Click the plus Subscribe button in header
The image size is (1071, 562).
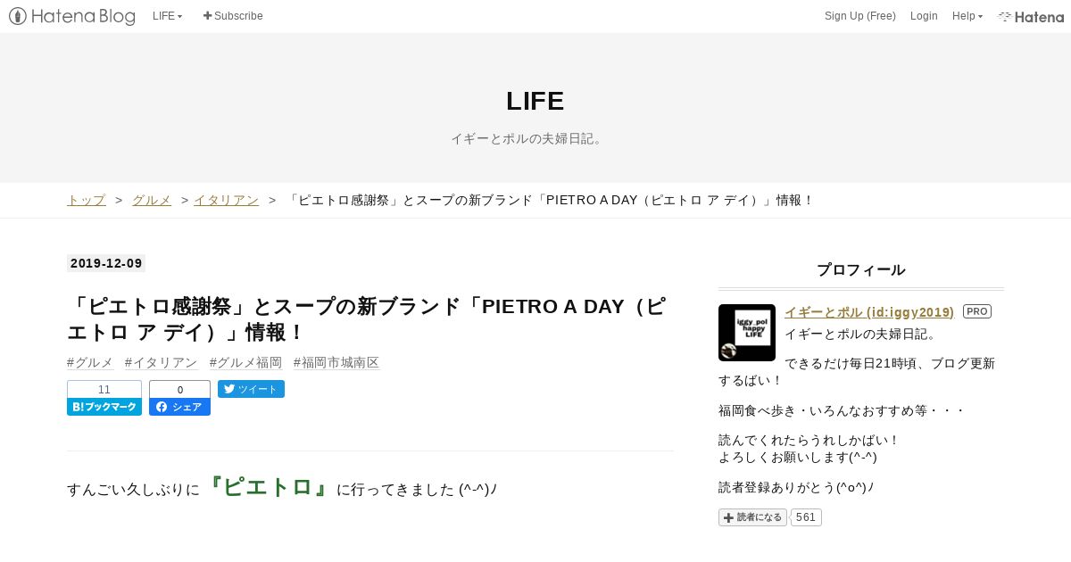[233, 16]
